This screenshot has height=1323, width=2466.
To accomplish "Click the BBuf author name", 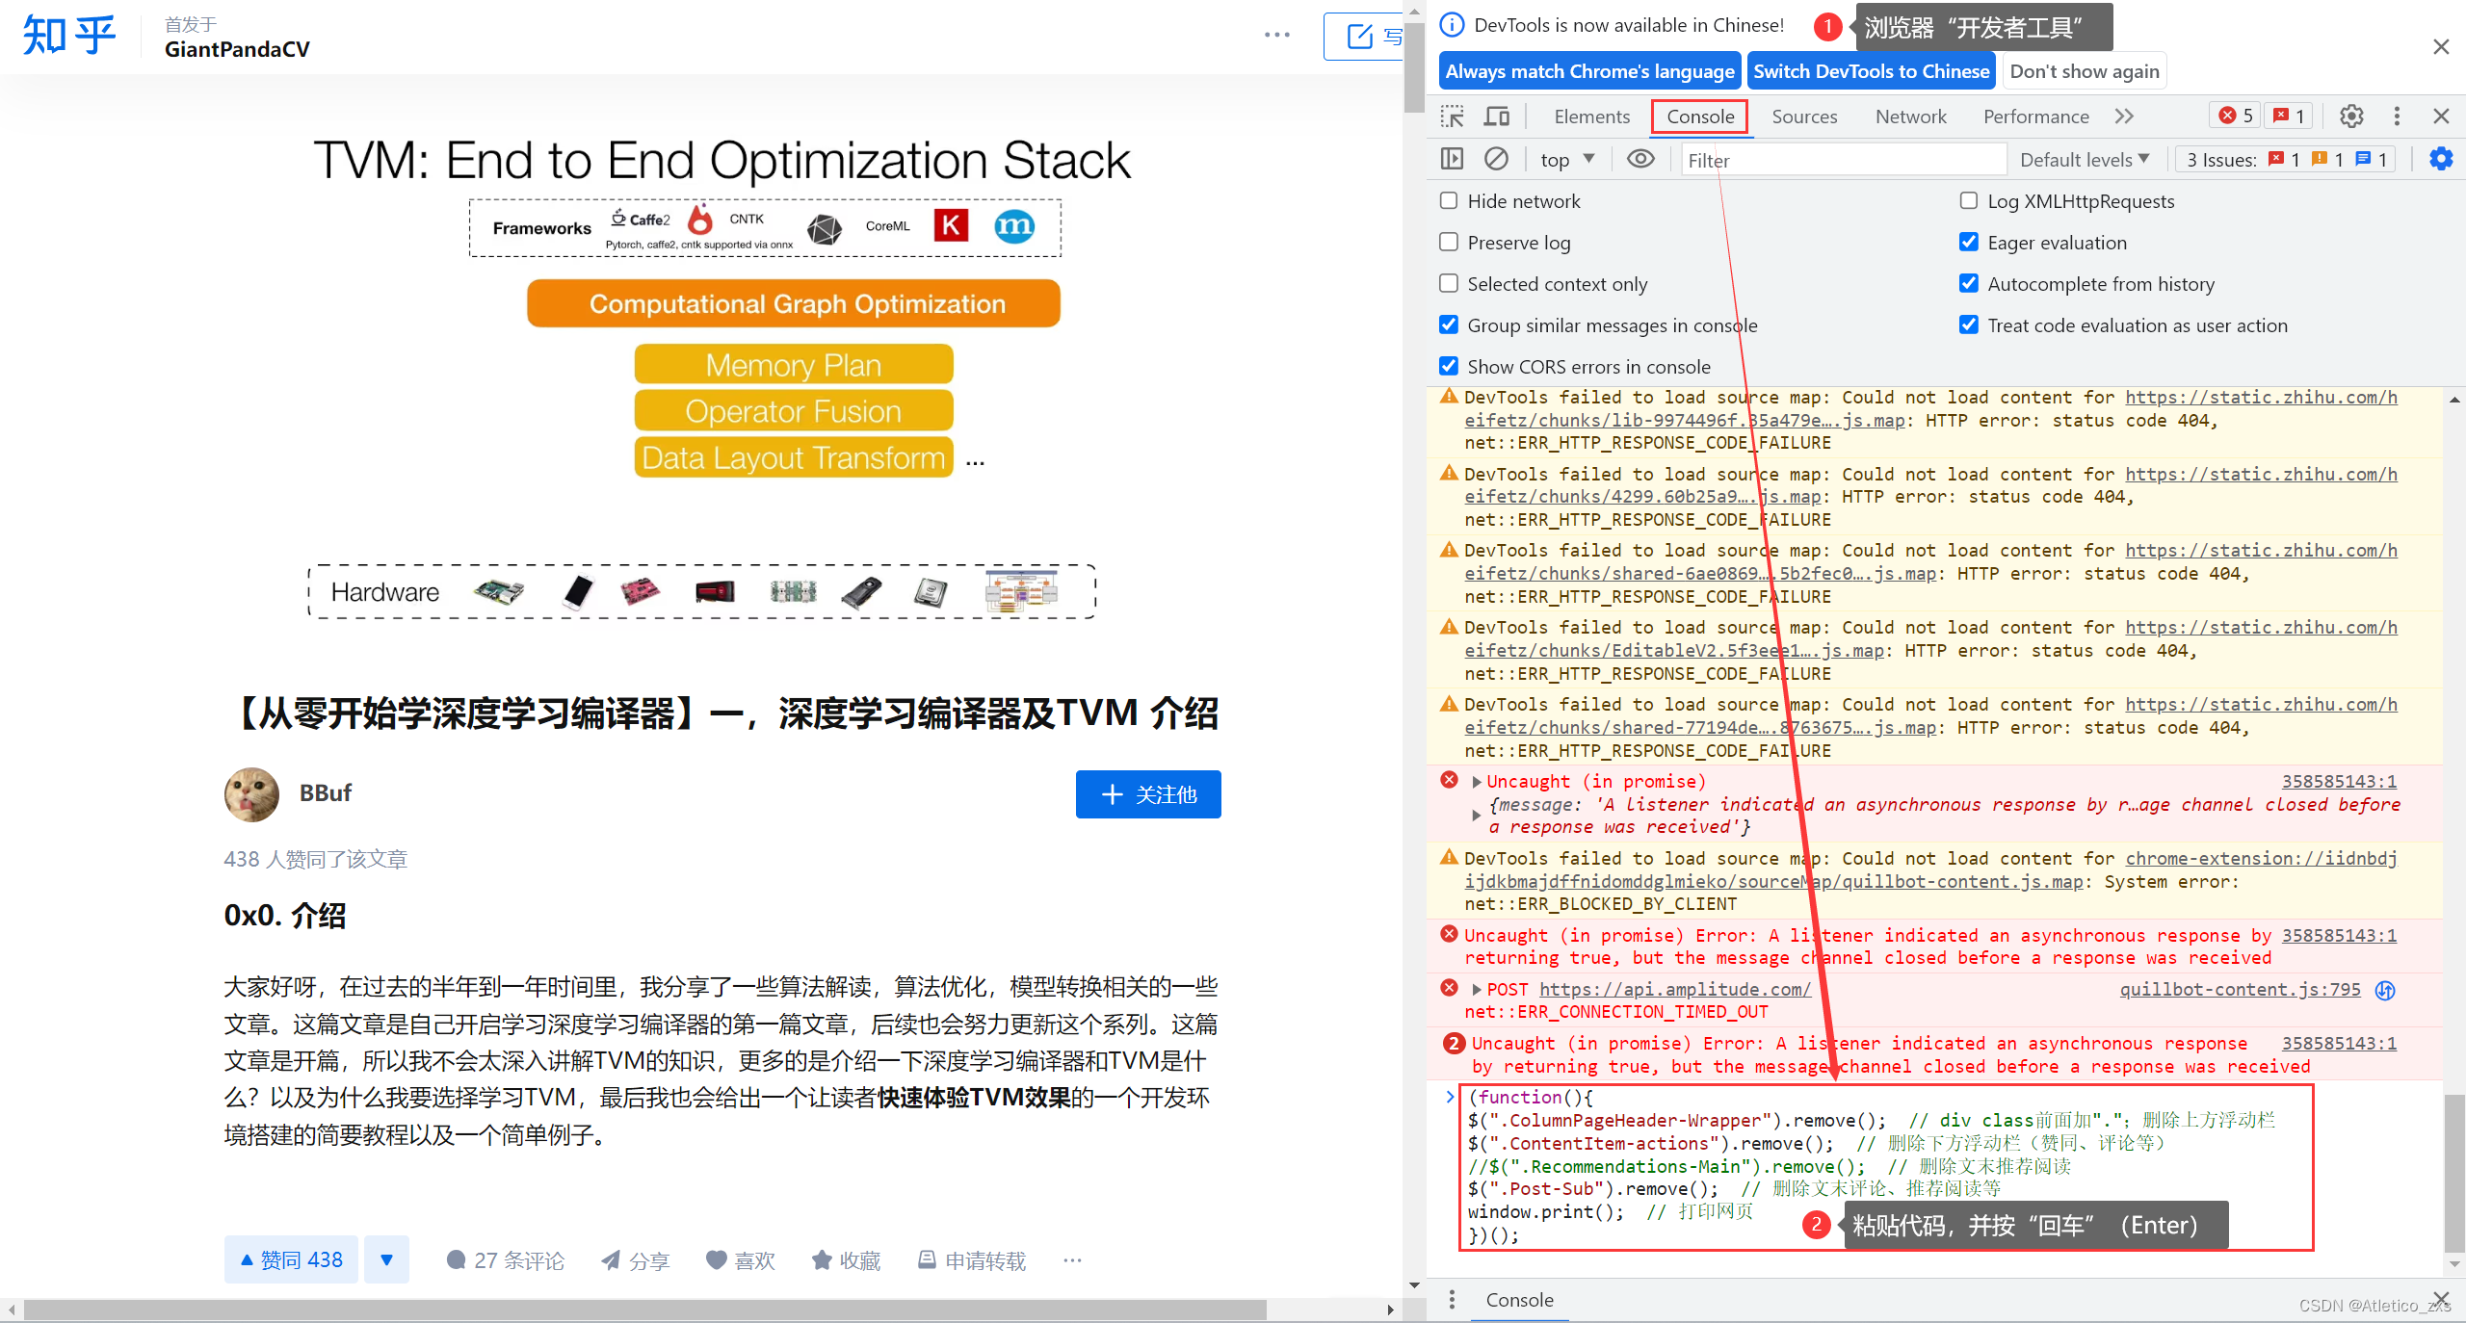I will pyautogui.click(x=326, y=792).
